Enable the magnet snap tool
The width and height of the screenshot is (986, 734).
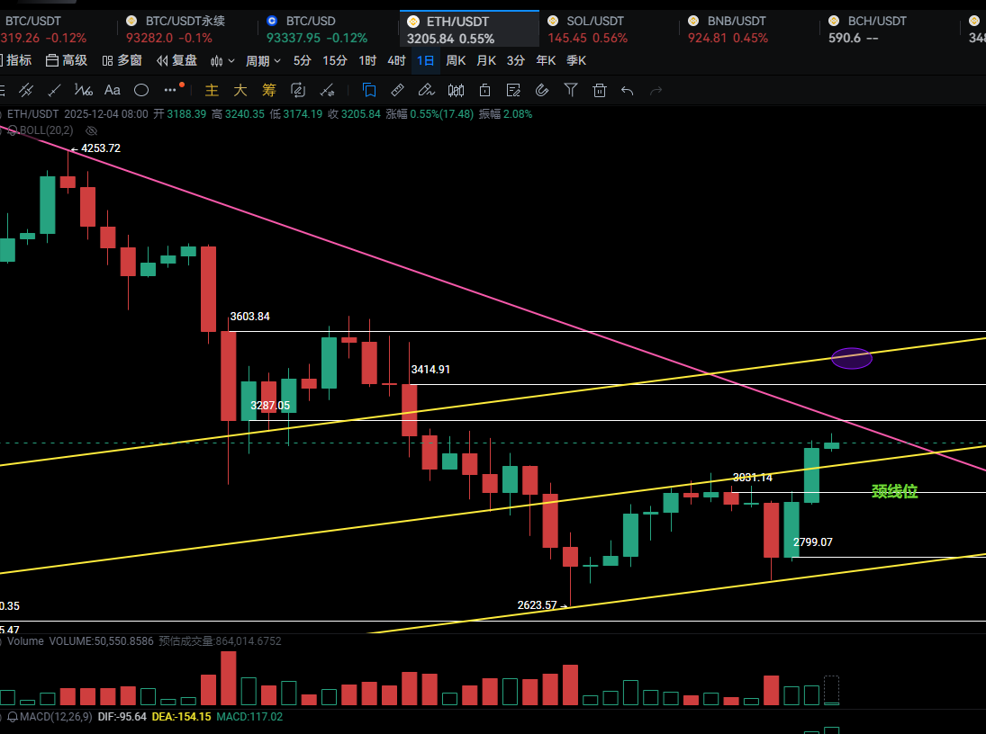click(542, 90)
